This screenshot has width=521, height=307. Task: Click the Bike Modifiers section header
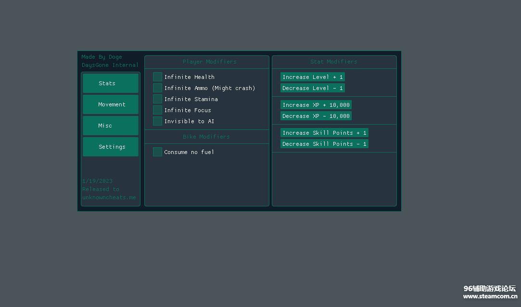tap(206, 137)
